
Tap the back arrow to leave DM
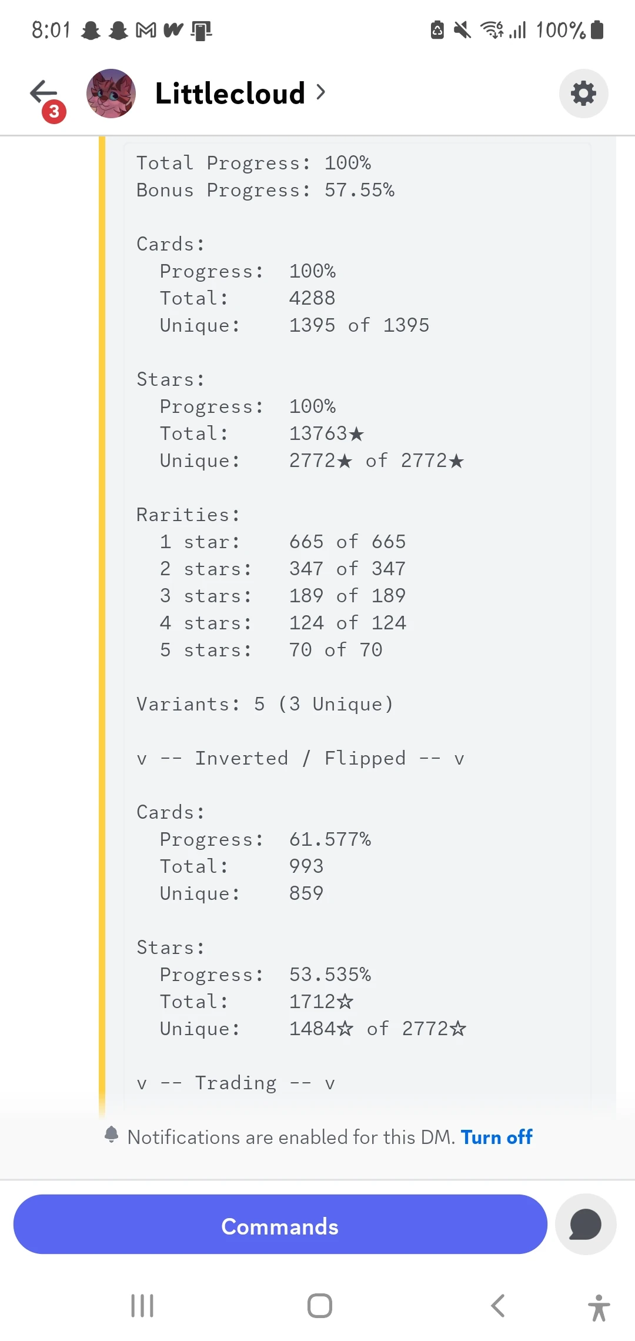[x=45, y=93]
